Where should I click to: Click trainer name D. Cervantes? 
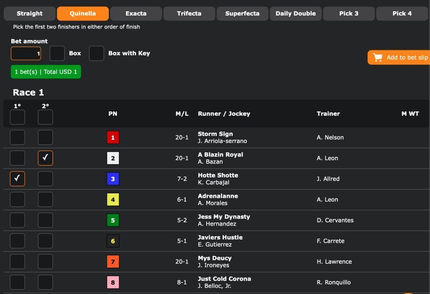coord(335,220)
